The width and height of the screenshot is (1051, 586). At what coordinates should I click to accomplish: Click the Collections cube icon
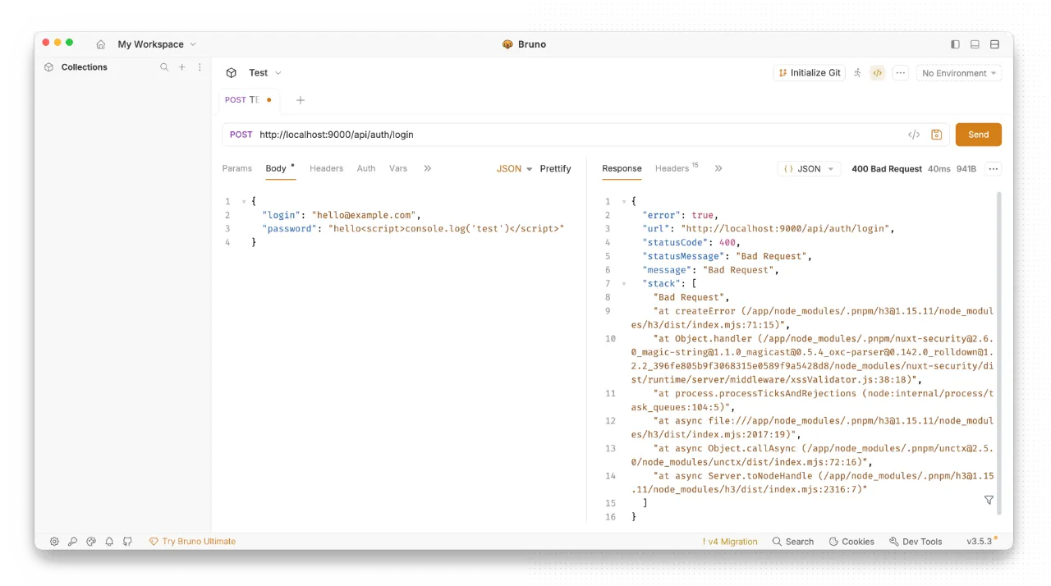point(49,67)
